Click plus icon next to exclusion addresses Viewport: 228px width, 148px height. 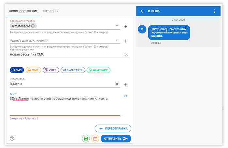(x=126, y=41)
